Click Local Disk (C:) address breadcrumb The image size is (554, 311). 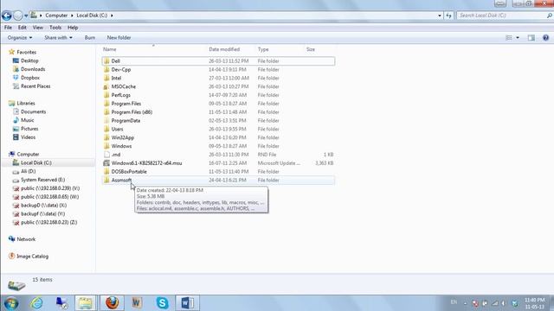(92, 16)
